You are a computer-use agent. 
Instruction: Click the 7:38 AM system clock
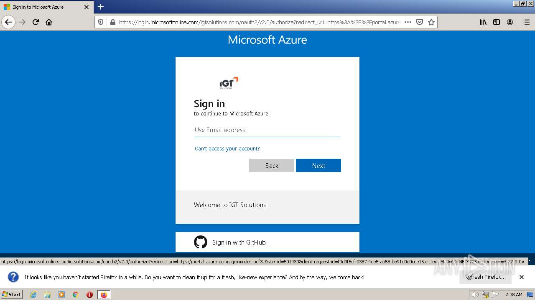[514, 295]
